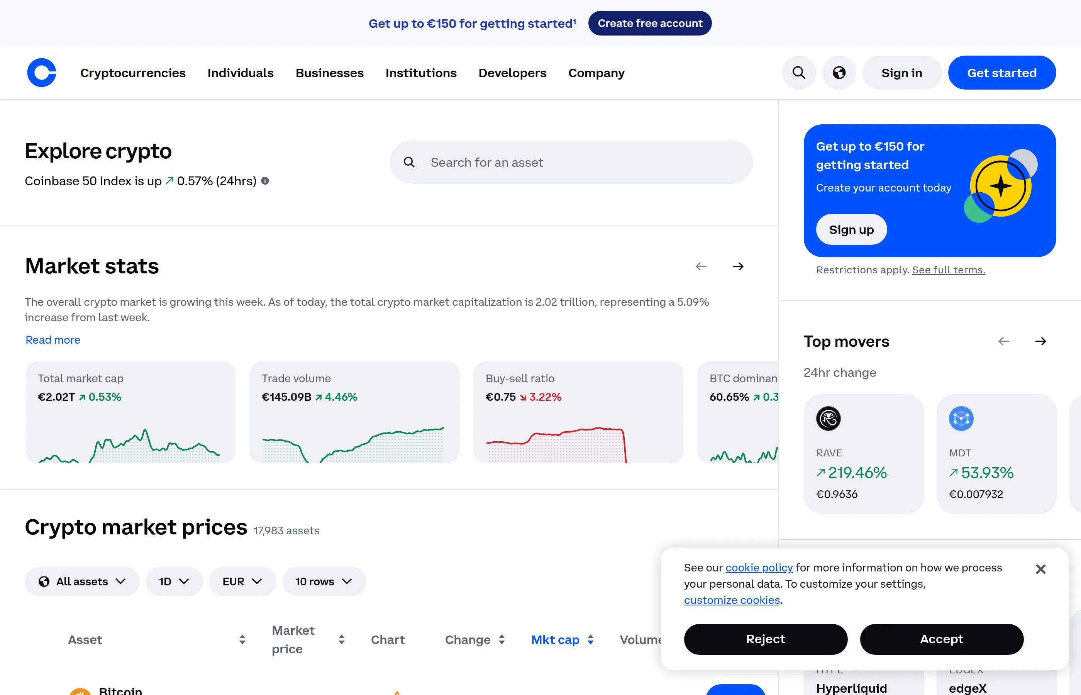Viewport: 1081px width, 695px height.
Task: Sort by Market price column arrows
Action: [x=342, y=639]
